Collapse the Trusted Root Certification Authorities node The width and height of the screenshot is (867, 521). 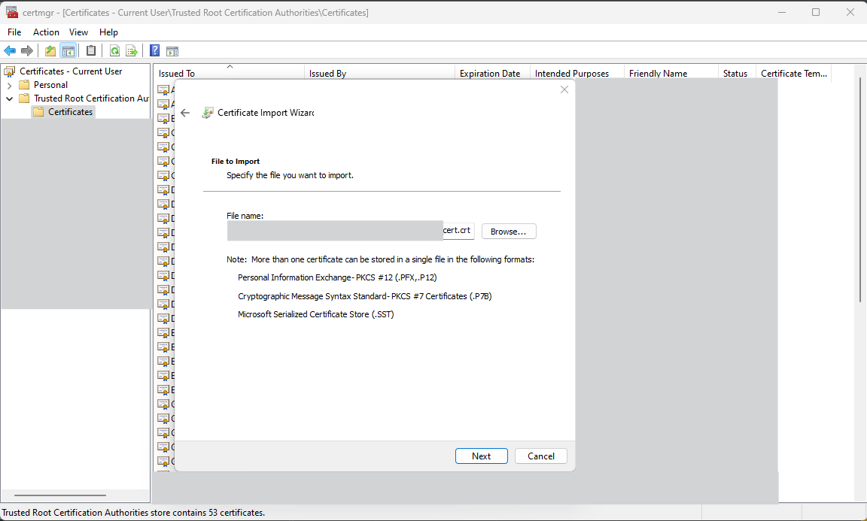coord(9,98)
